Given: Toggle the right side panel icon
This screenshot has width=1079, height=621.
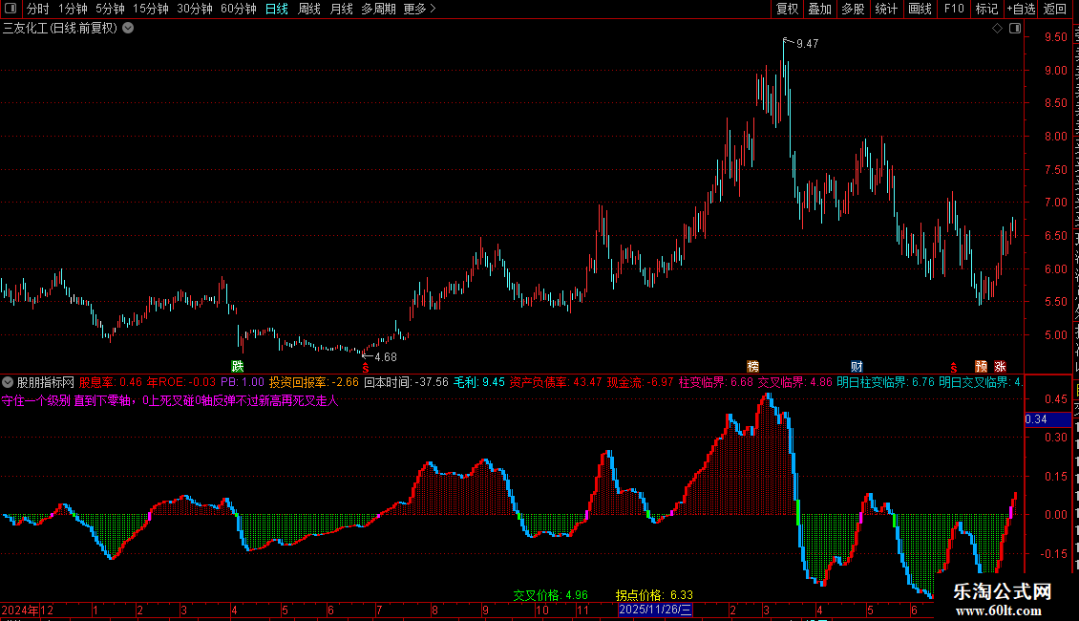Looking at the screenshot, I should click(x=1015, y=29).
